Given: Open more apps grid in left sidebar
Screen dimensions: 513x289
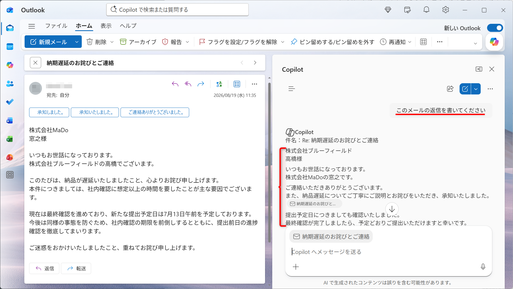Looking at the screenshot, I should (x=10, y=175).
